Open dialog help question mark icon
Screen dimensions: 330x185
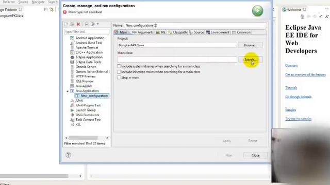point(68,155)
